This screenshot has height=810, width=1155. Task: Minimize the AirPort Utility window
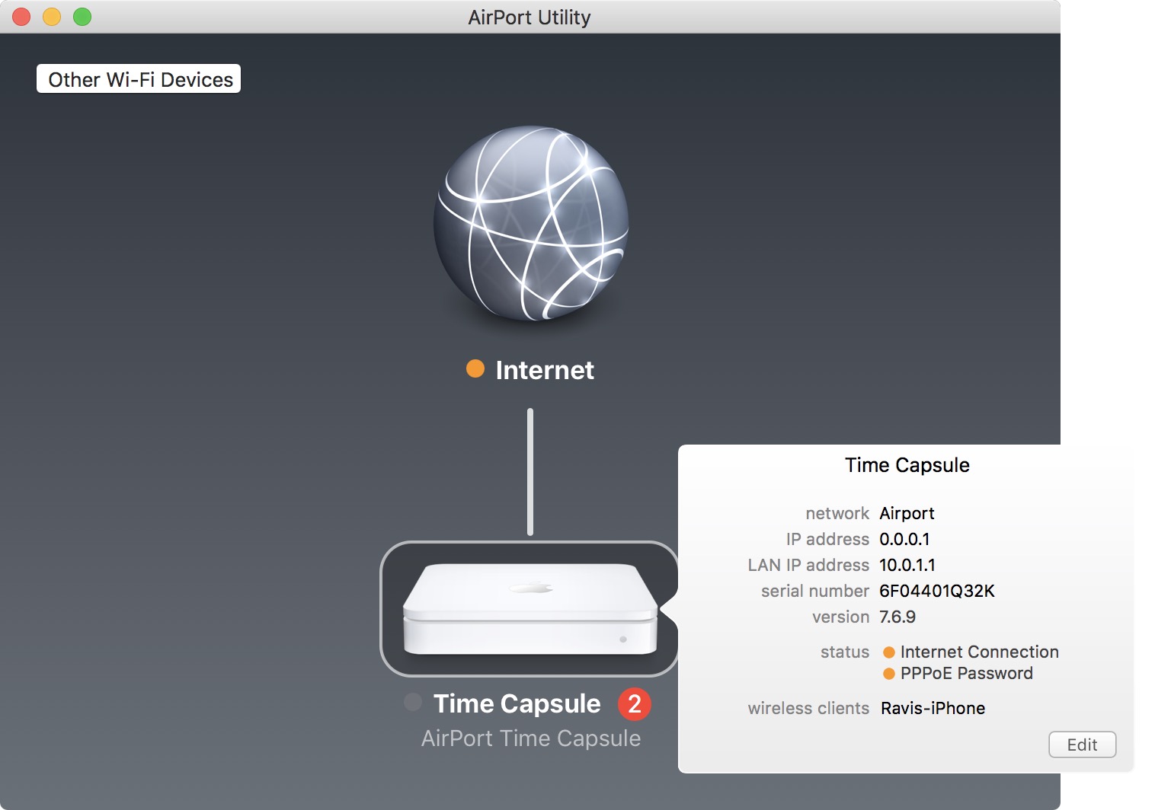(52, 17)
